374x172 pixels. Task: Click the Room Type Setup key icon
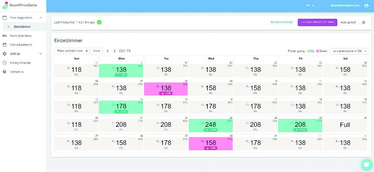coord(4,36)
